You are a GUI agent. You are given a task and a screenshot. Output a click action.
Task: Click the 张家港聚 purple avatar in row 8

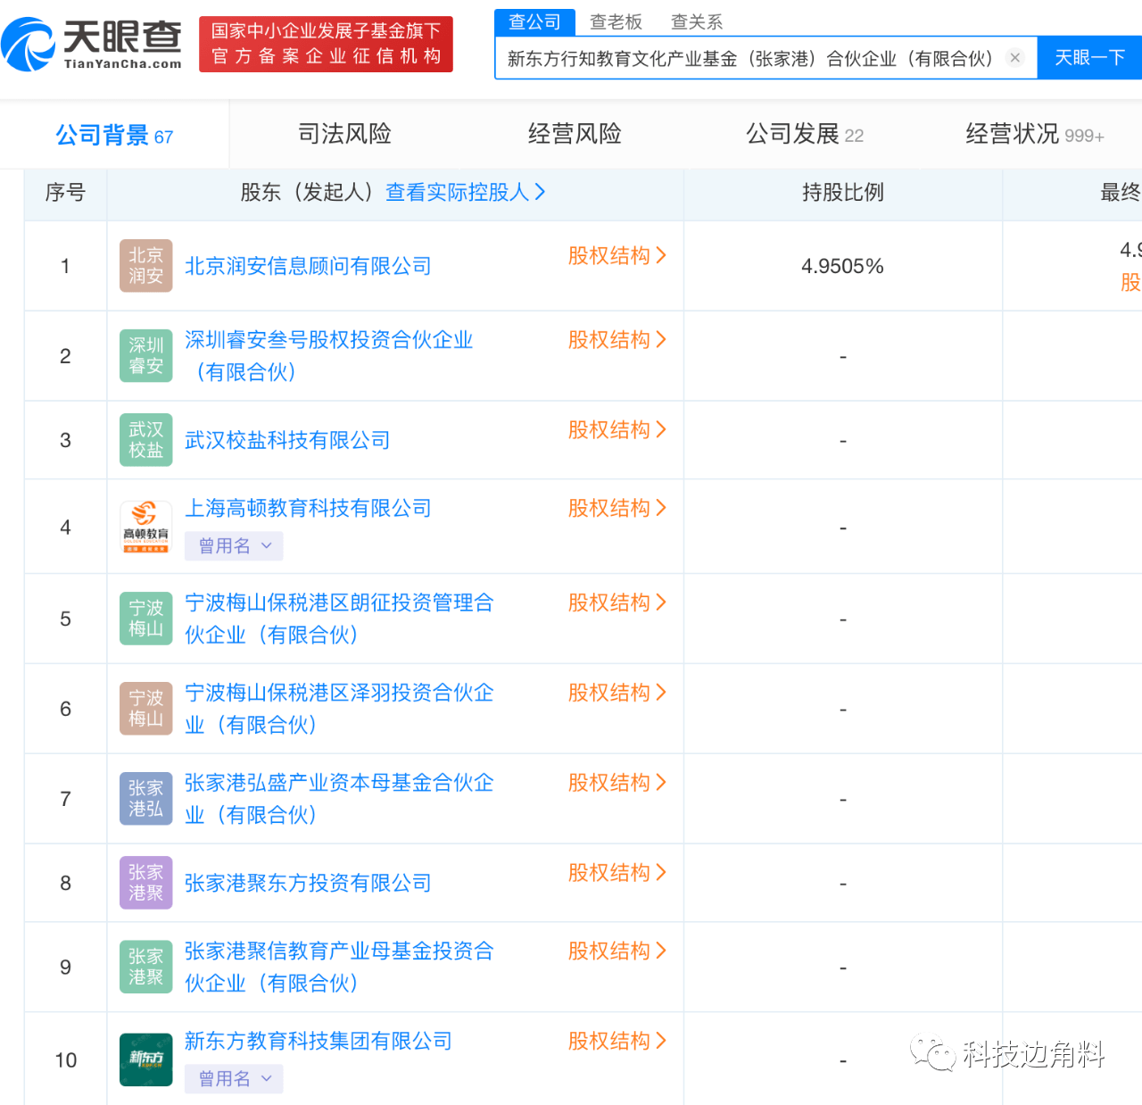pos(145,883)
